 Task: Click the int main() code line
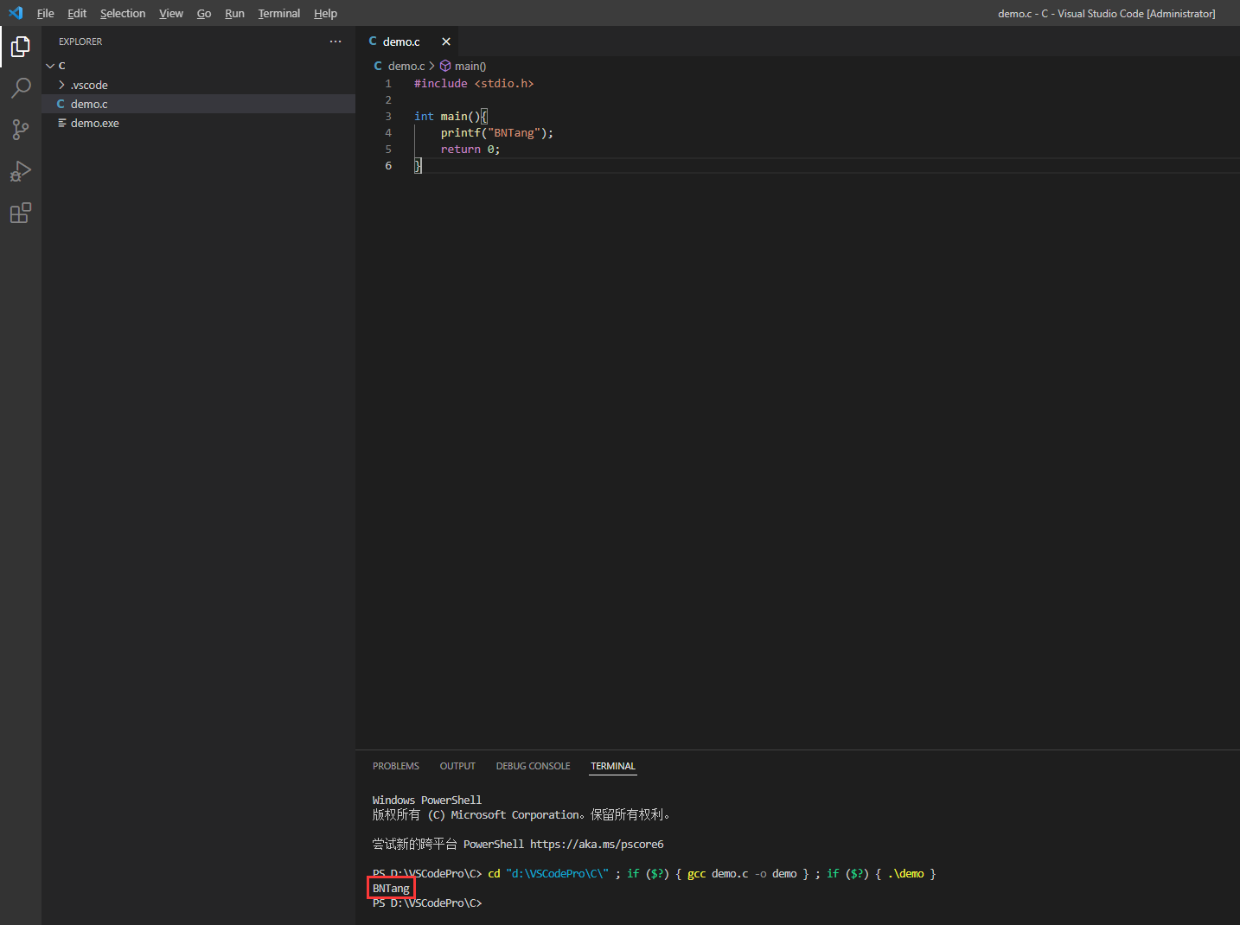(x=451, y=117)
